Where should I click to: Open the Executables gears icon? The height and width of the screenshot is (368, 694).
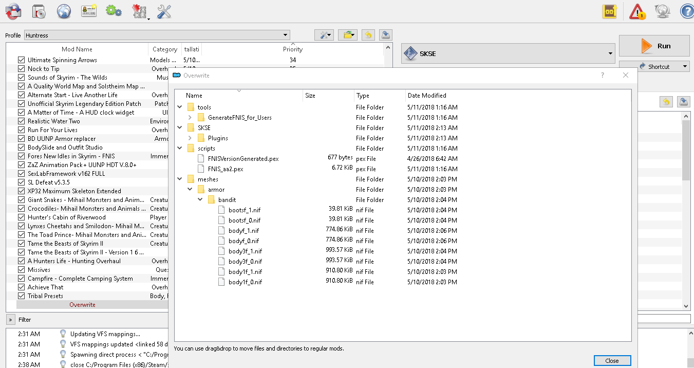pos(114,11)
